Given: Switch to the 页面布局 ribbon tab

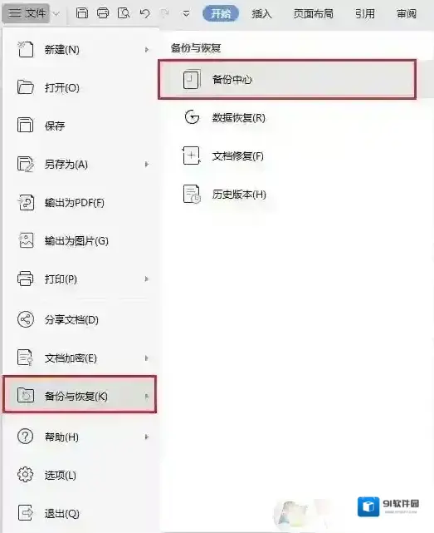Looking at the screenshot, I should tap(313, 13).
